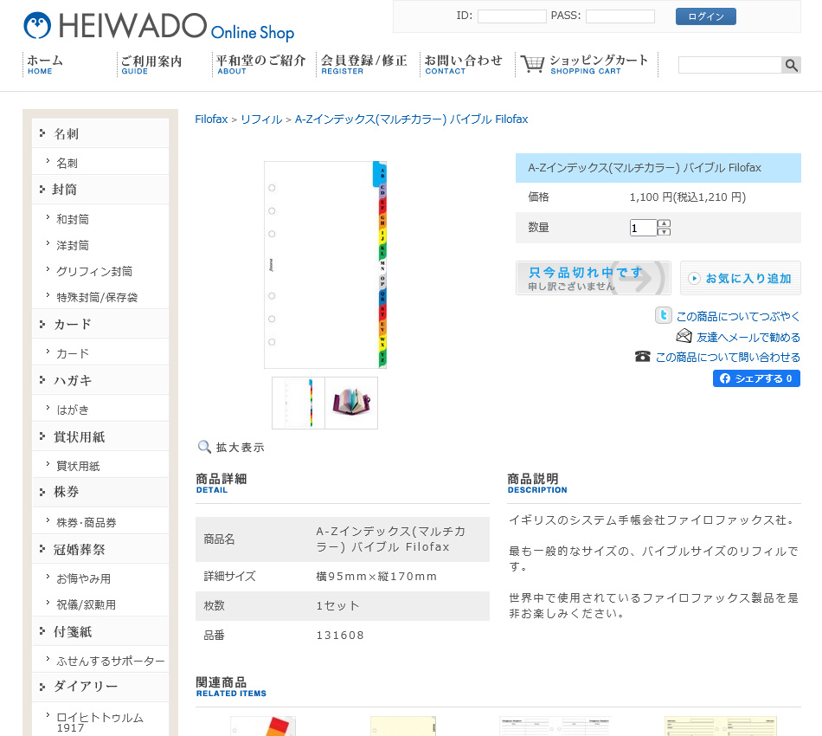The width and height of the screenshot is (822, 736).
Task: Expand the カード category header
Action: [x=100, y=324]
